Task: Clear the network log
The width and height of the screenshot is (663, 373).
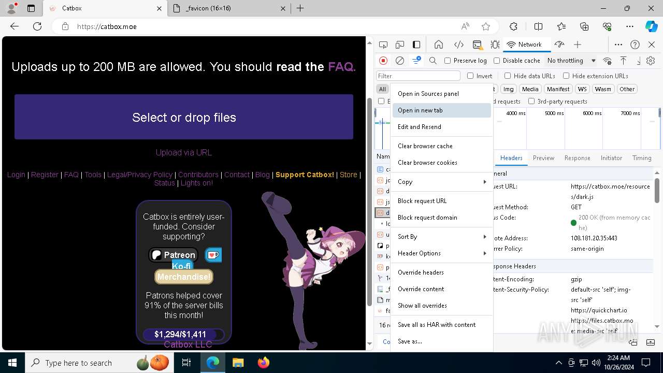Action: [x=400, y=61]
